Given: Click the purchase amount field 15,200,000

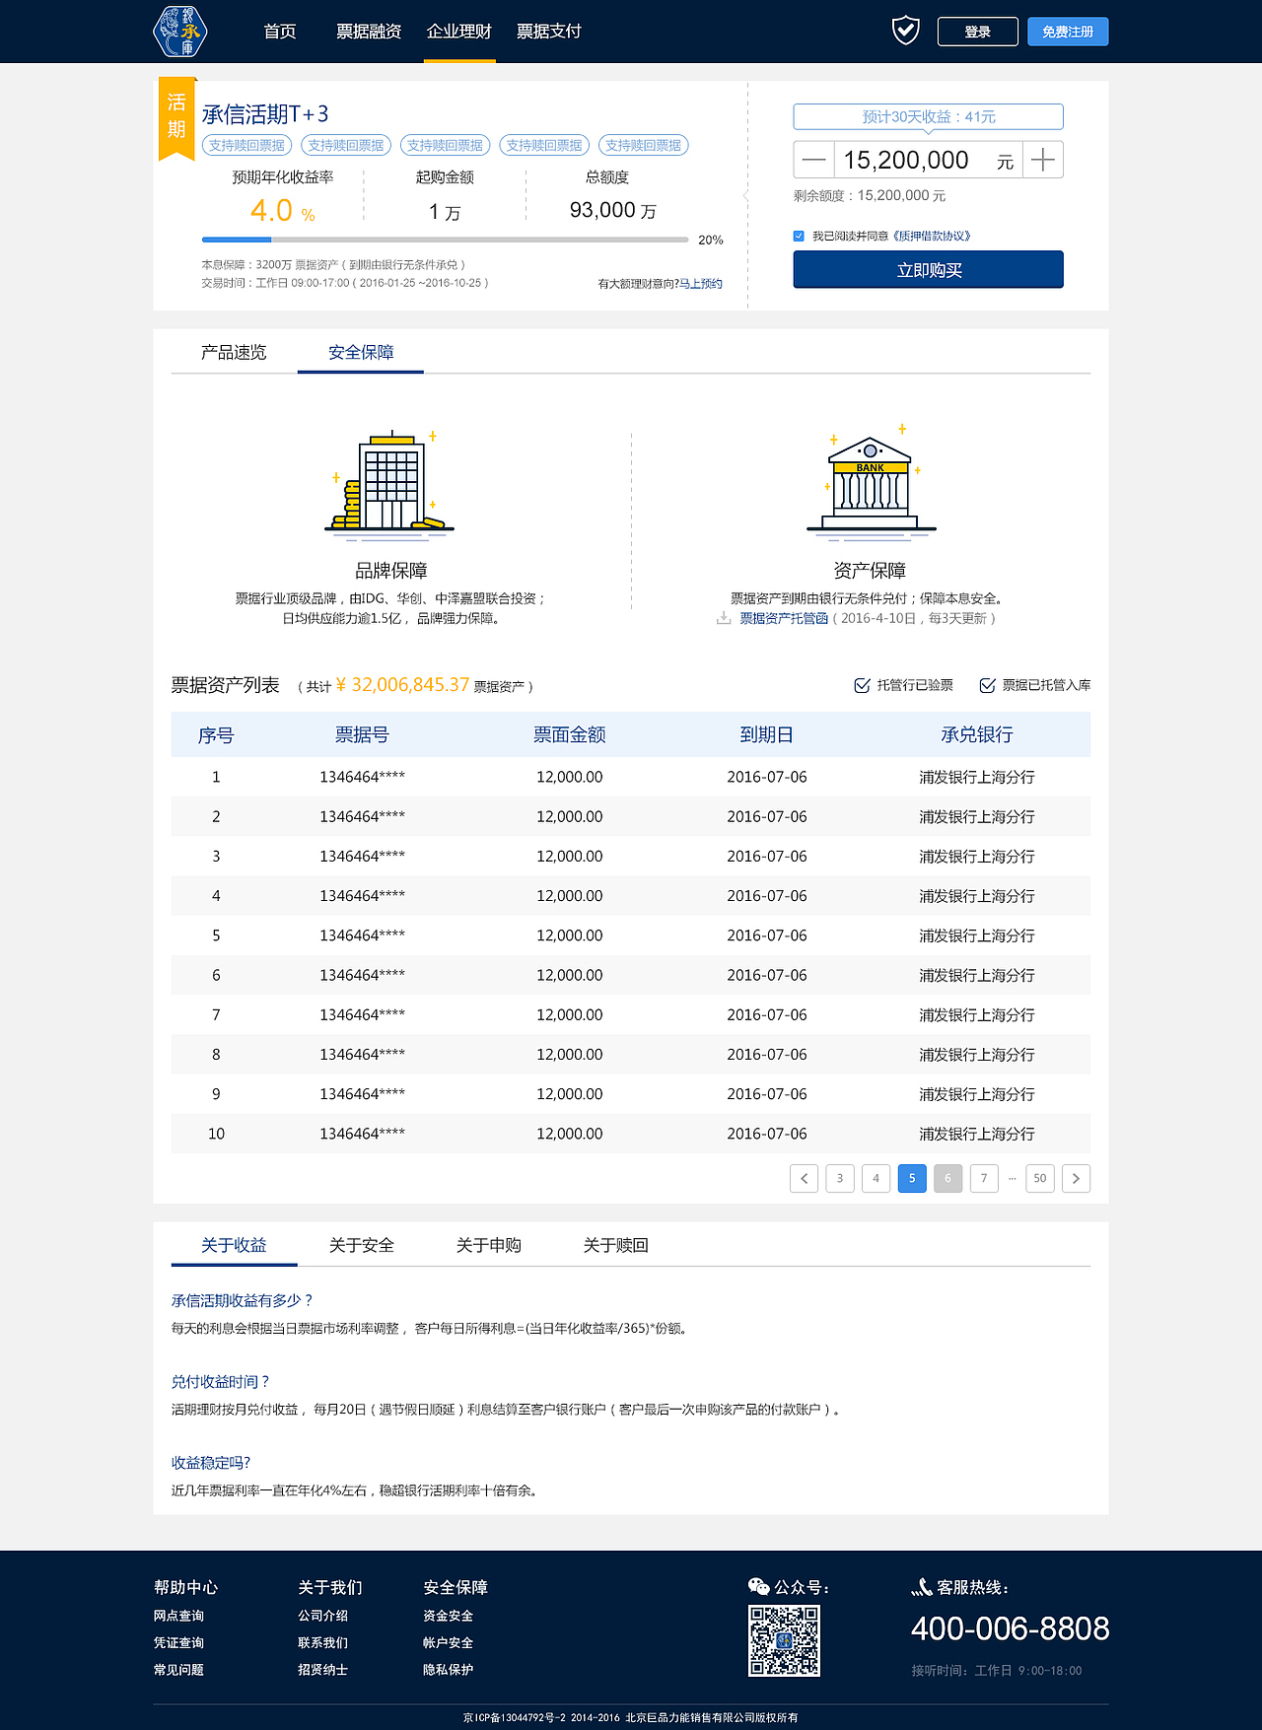Looking at the screenshot, I should (x=929, y=160).
